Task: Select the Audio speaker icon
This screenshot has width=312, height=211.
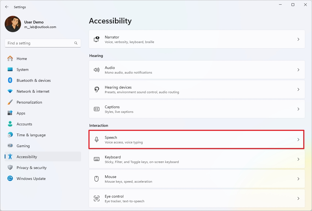Action: (x=96, y=70)
